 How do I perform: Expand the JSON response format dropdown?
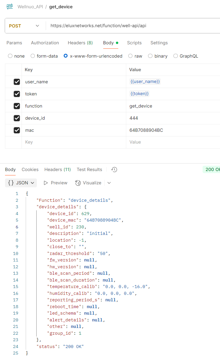pos(21,183)
